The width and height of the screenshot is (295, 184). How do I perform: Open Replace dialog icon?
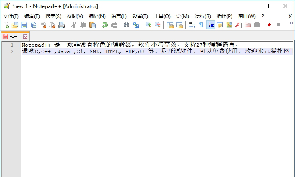(136, 25)
